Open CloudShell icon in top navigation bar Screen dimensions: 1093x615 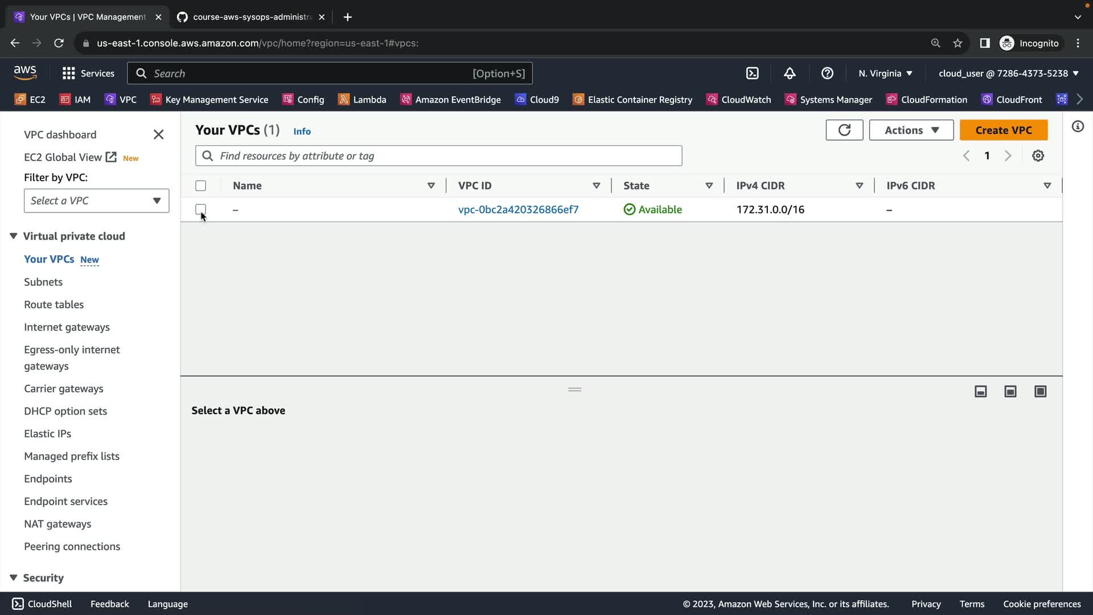(752, 73)
